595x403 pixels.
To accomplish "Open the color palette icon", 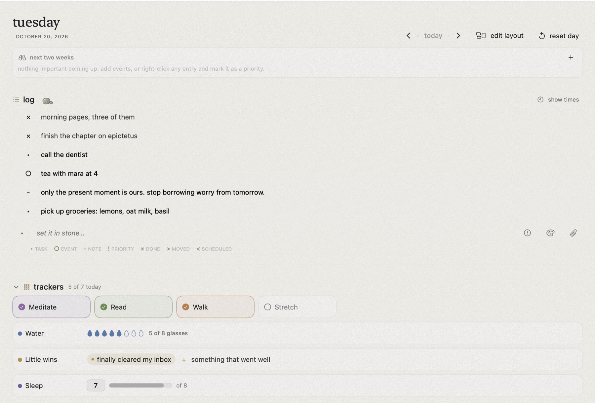I will click(x=550, y=233).
